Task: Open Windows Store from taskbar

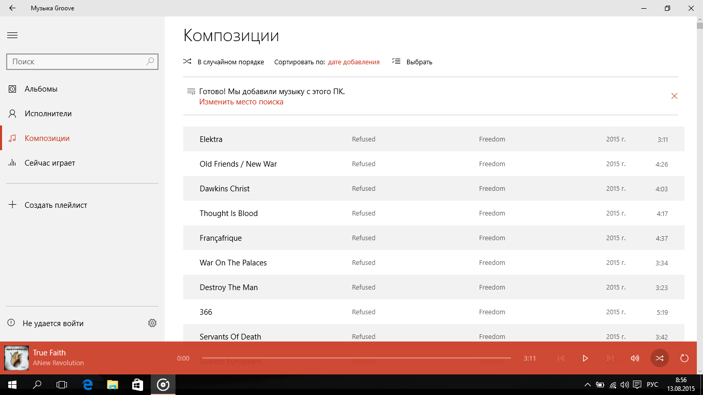Action: tap(137, 385)
